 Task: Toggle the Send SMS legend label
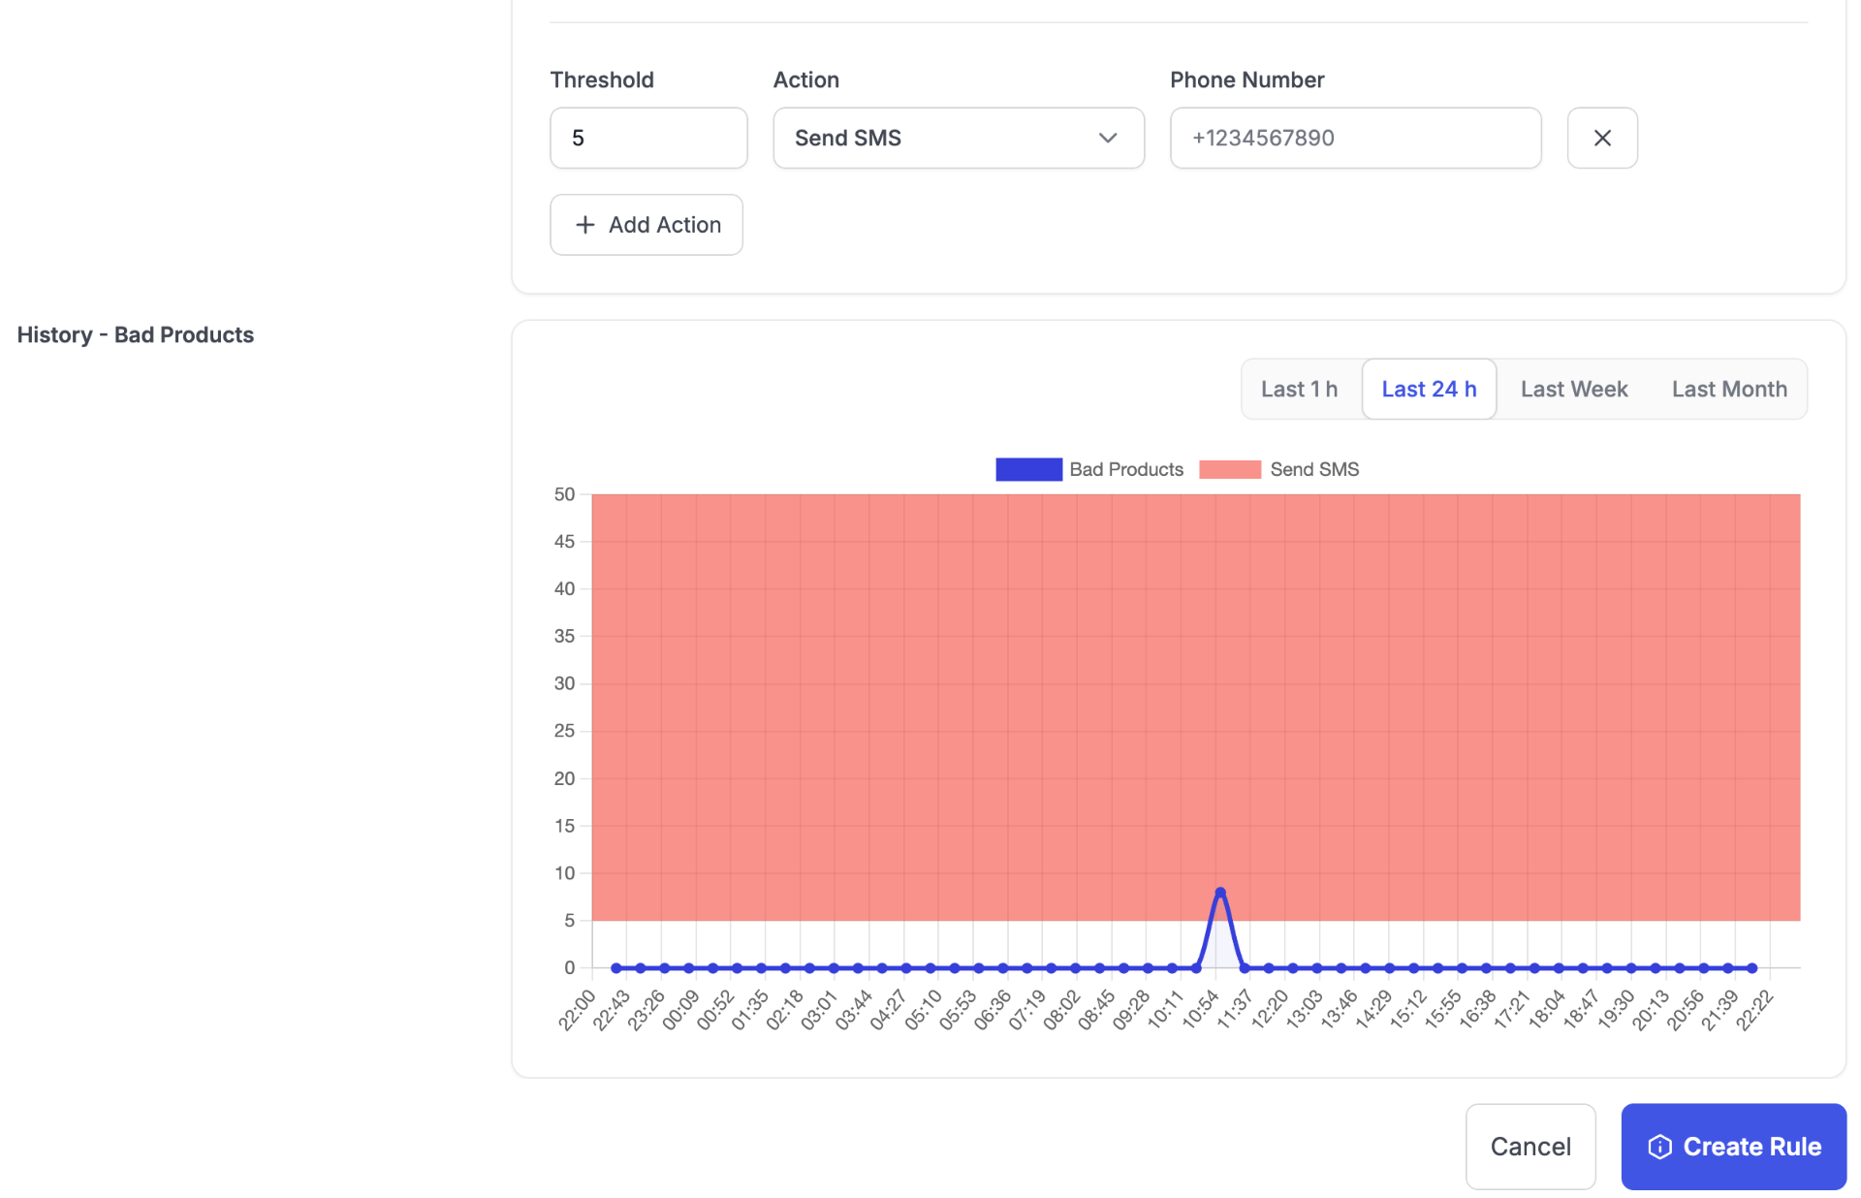tap(1314, 469)
